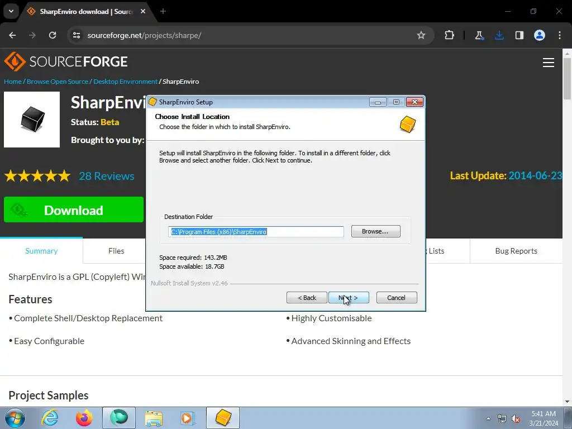This screenshot has height=429, width=572.
Task: Click the five-star rating
Action: [37, 176]
